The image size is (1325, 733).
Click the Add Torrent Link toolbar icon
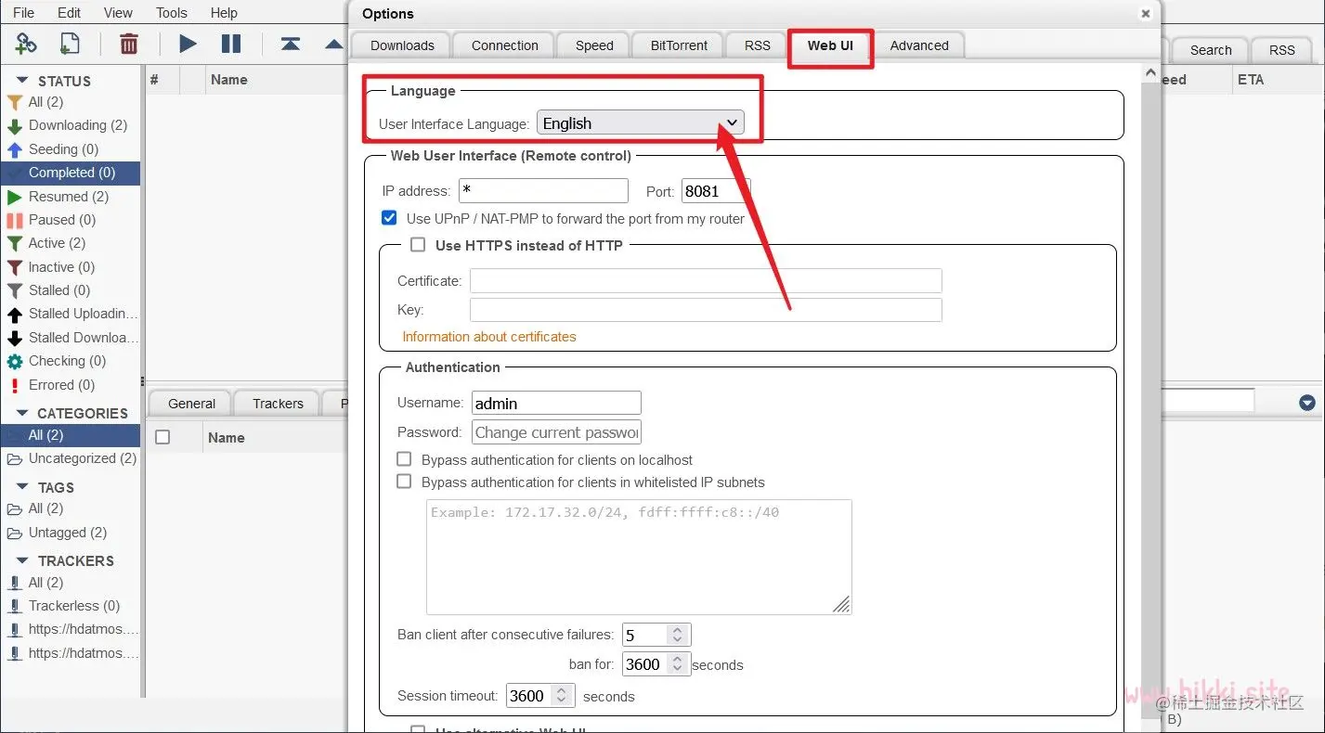(25, 44)
